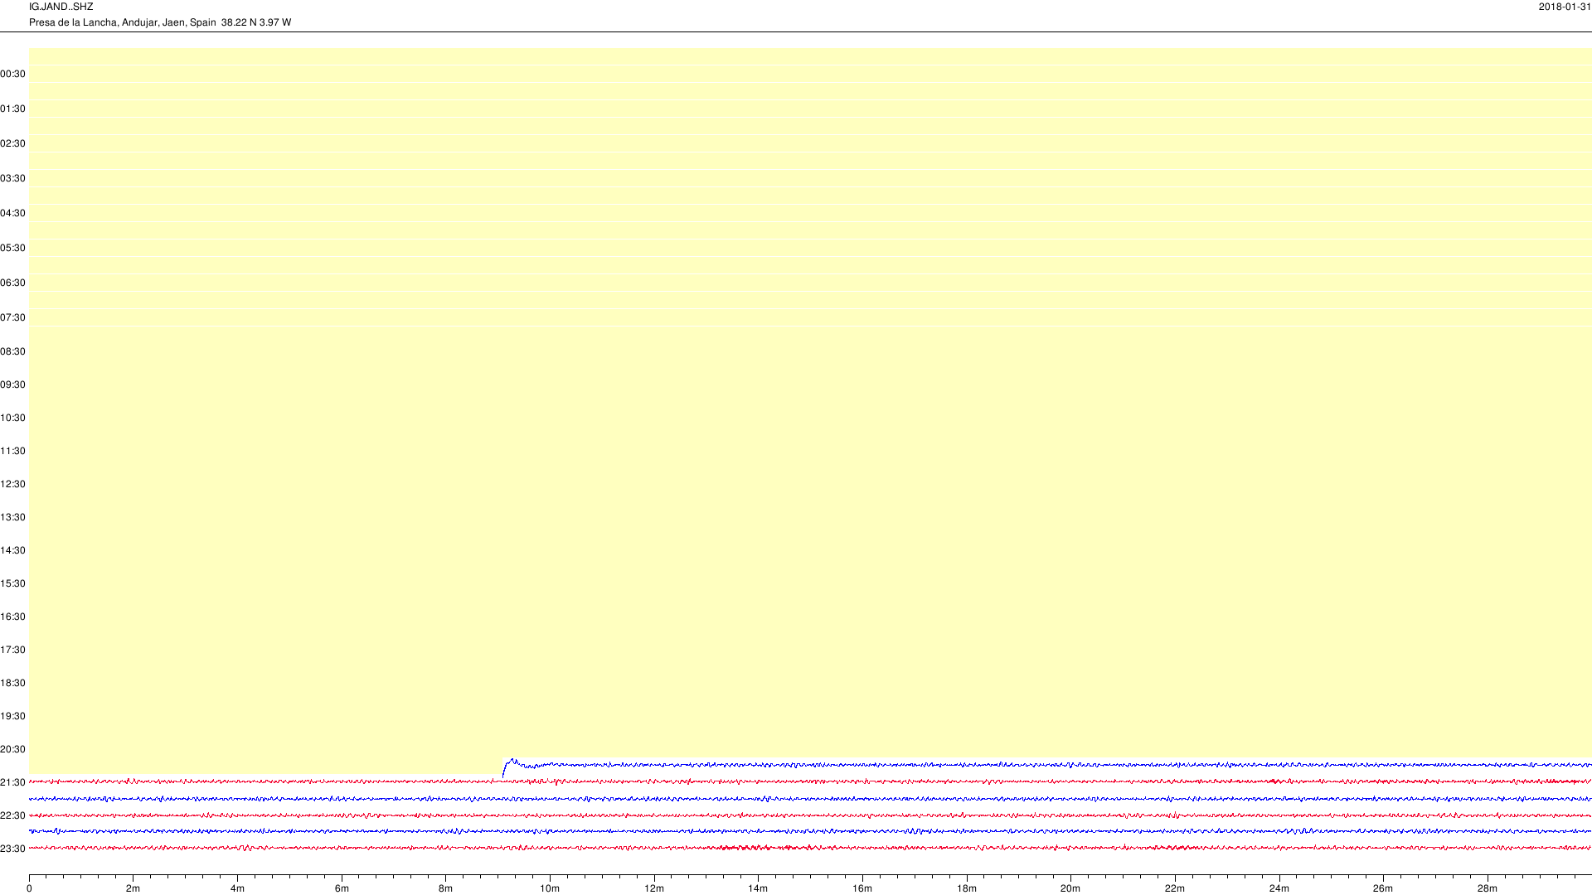
Task: Click the 20m axis label
Action: tap(1070, 888)
